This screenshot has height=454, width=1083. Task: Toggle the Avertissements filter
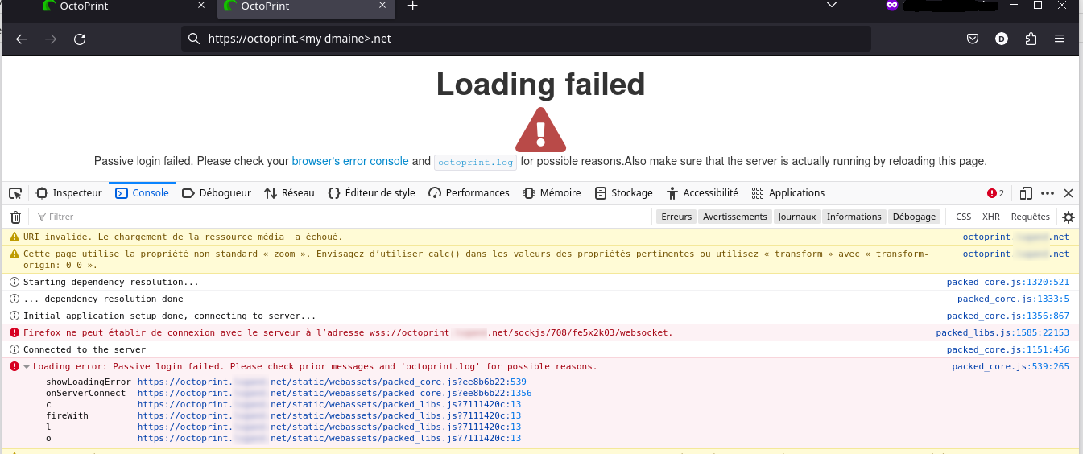734,217
